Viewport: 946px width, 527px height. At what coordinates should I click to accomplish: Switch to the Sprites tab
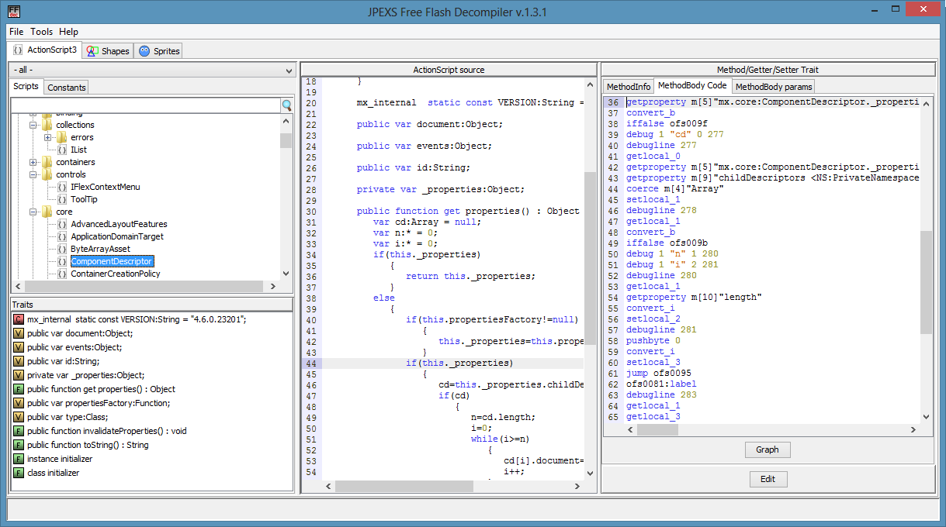pyautogui.click(x=158, y=51)
